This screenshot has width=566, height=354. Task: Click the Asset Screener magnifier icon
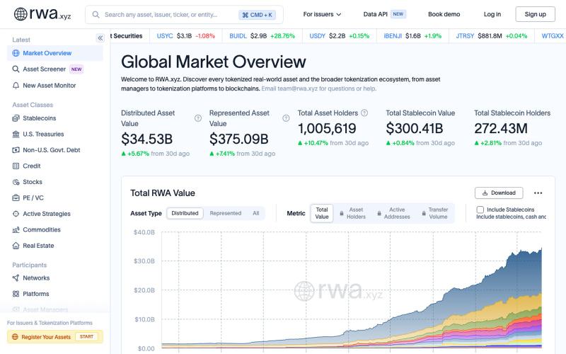point(16,69)
